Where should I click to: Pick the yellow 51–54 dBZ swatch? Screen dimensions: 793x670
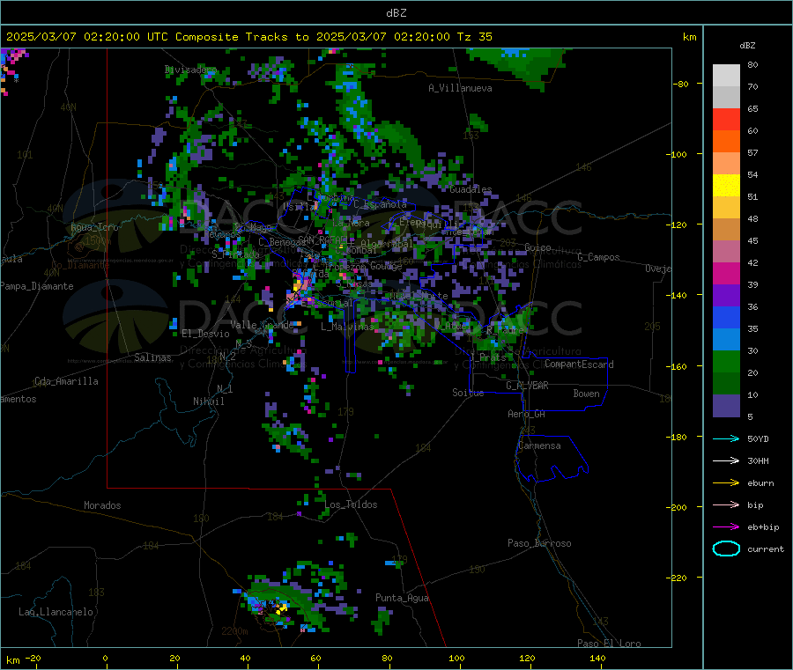coord(726,186)
